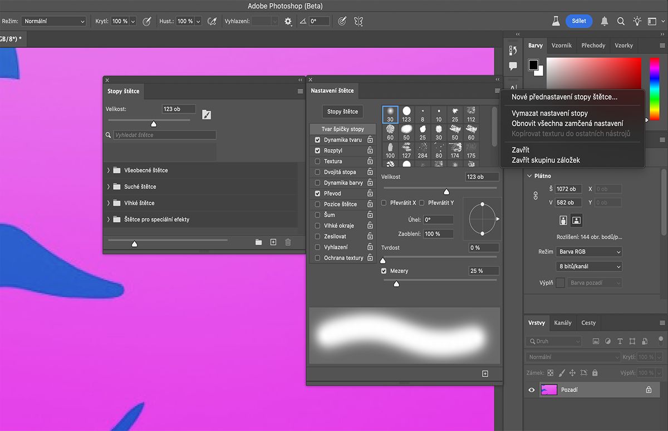This screenshot has width=668, height=431.
Task: Click foreground black color swatch
Action: pyautogui.click(x=533, y=65)
